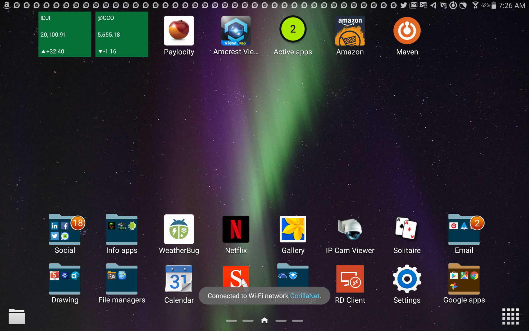
Task: Open the all-apps grid drawer
Action: click(510, 316)
